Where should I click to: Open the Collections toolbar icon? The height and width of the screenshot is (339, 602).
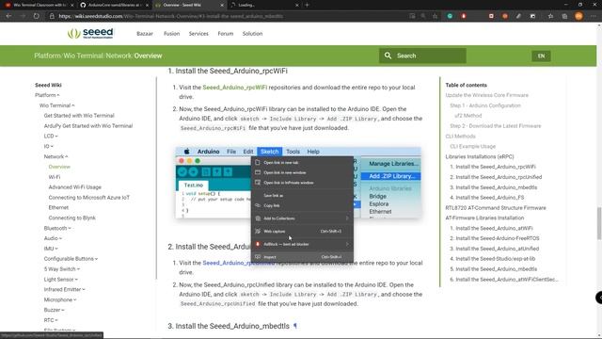(x=564, y=16)
